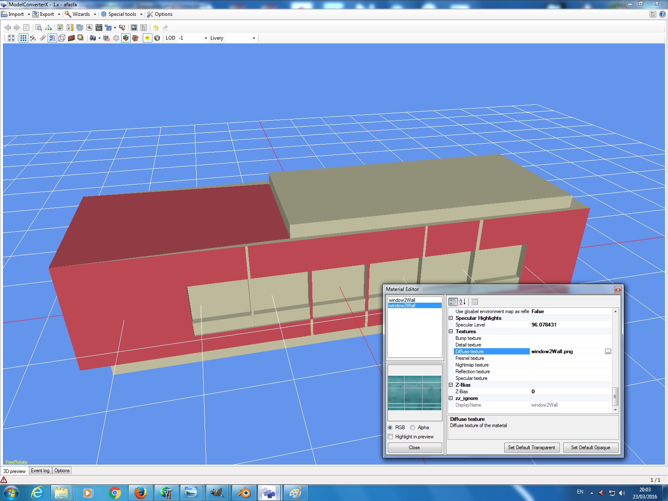Open the LOD dropdown
Image resolution: width=668 pixels, height=501 pixels.
point(206,38)
